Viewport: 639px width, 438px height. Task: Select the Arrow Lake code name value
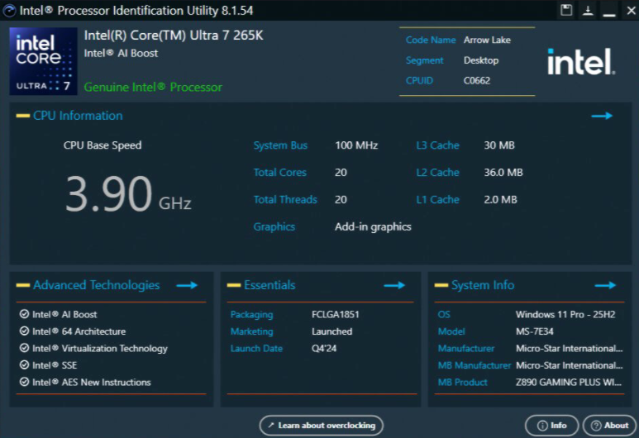[x=487, y=40]
